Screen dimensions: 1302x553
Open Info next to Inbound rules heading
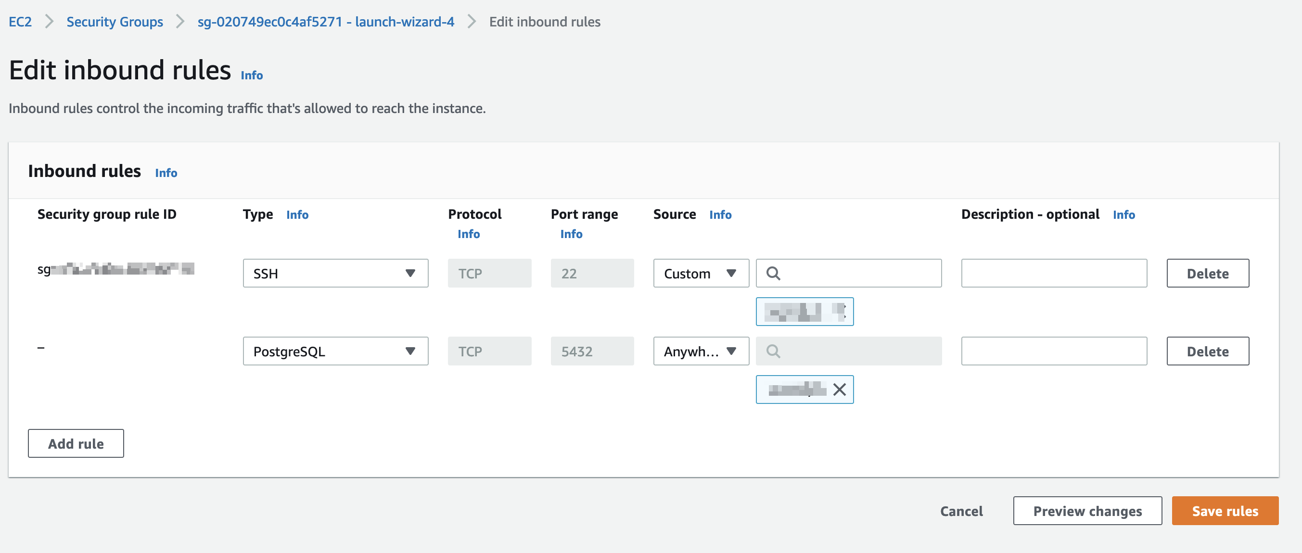click(166, 173)
